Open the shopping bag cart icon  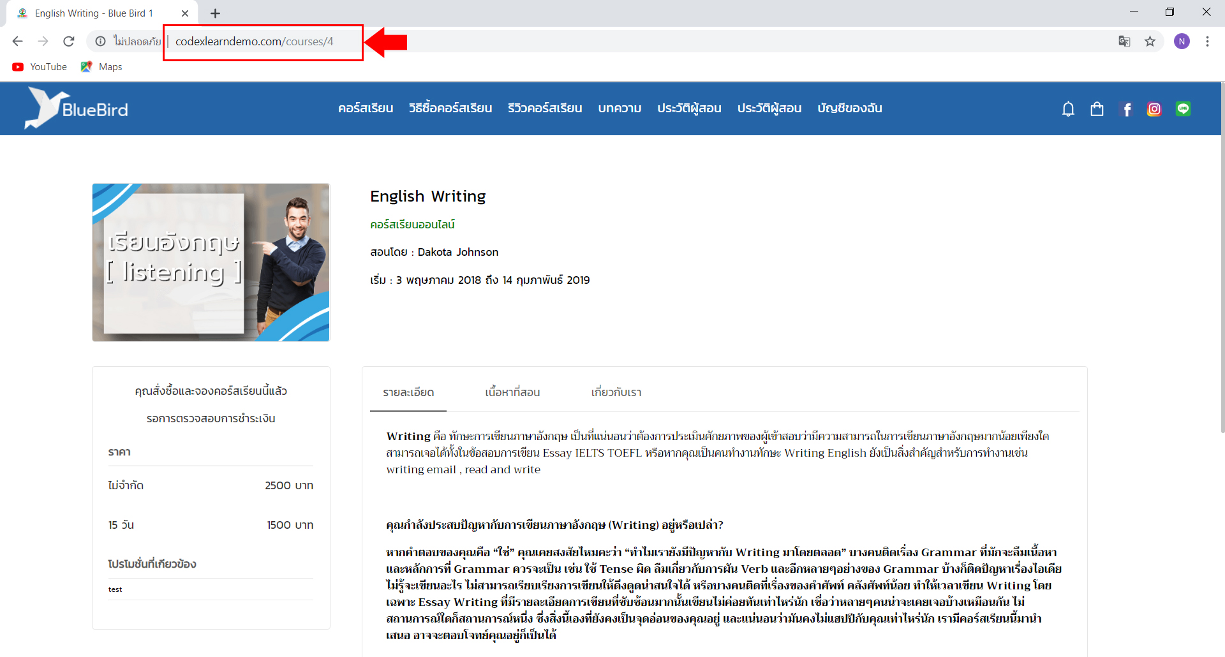point(1097,109)
